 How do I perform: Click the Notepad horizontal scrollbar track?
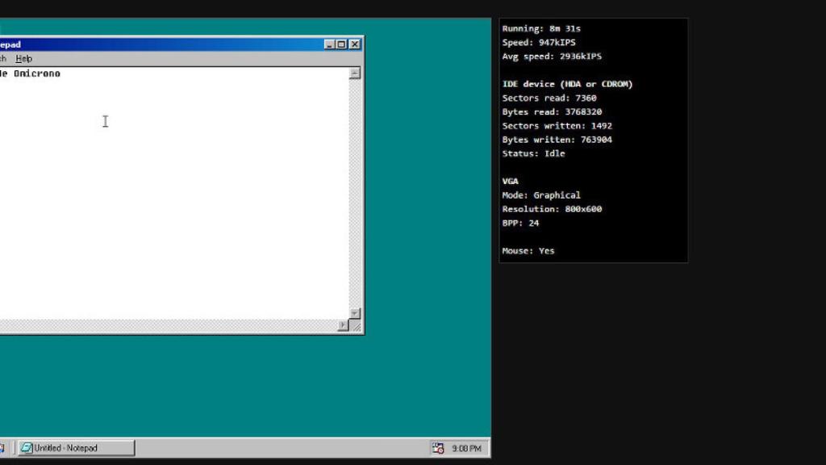[x=161, y=325]
